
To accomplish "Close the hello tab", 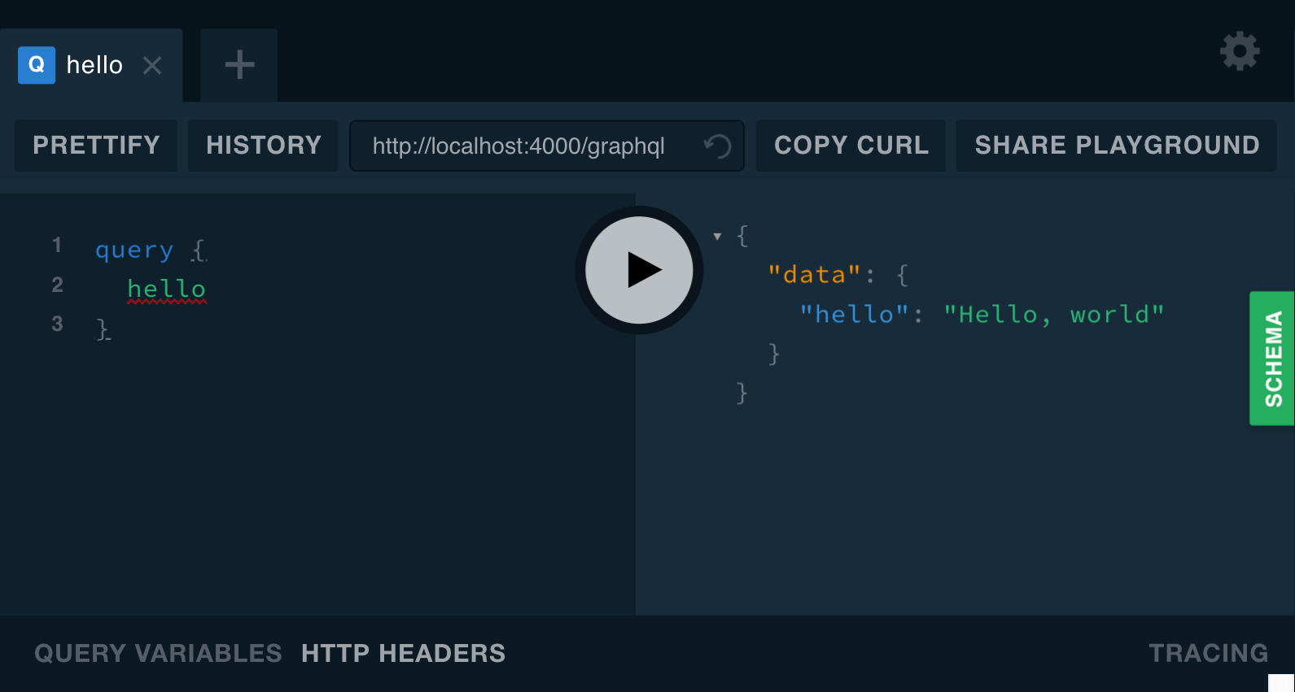I will 152,65.
